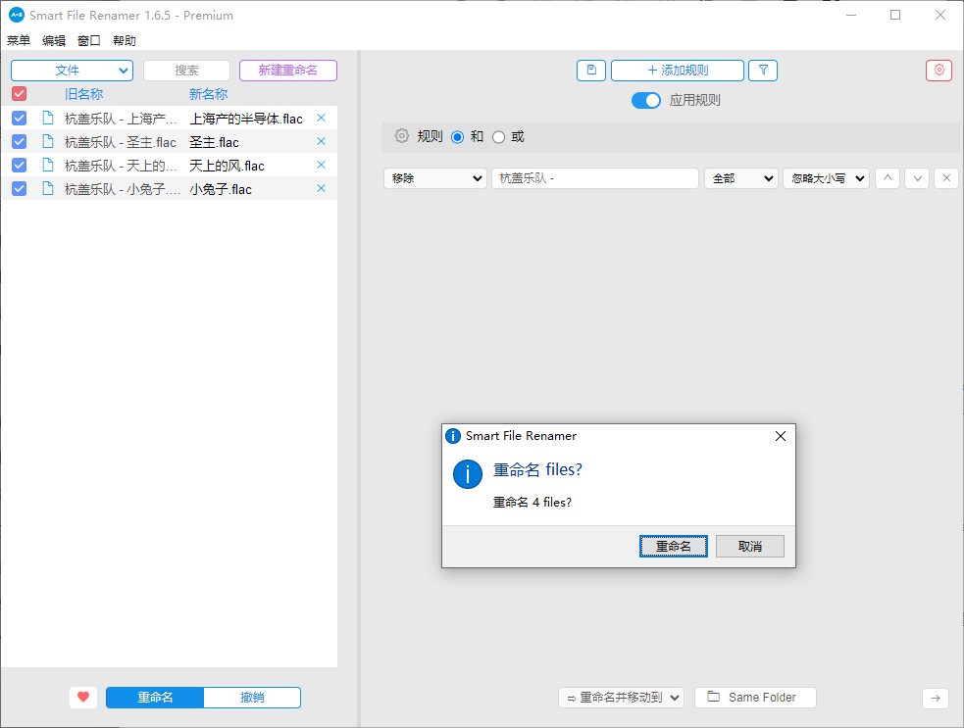Click the right arrow icon at bottom right
Image resolution: width=964 pixels, height=728 pixels.
click(935, 698)
